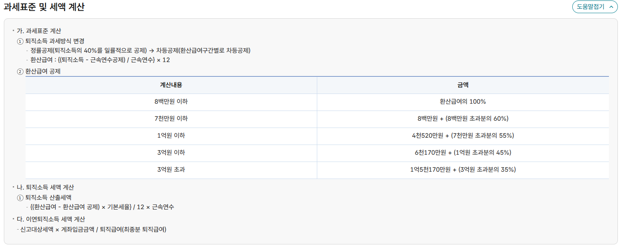Click the 1억원 이하 row
Image resolution: width=623 pixels, height=247 pixels.
[x=171, y=136]
